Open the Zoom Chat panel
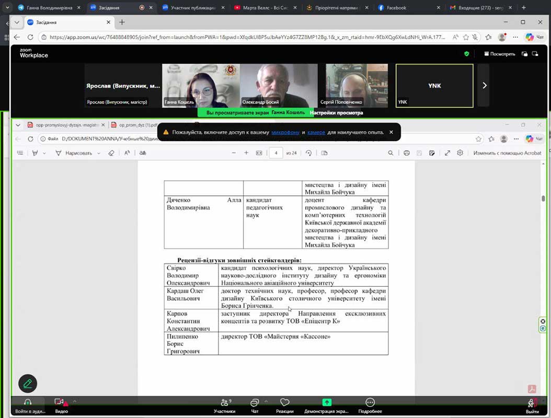This screenshot has width=551, height=418. (x=255, y=402)
